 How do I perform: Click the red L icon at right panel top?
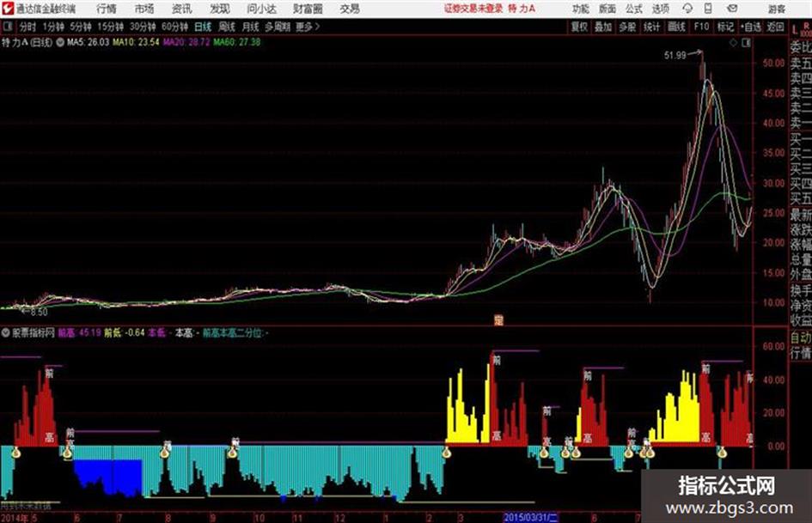point(795,29)
